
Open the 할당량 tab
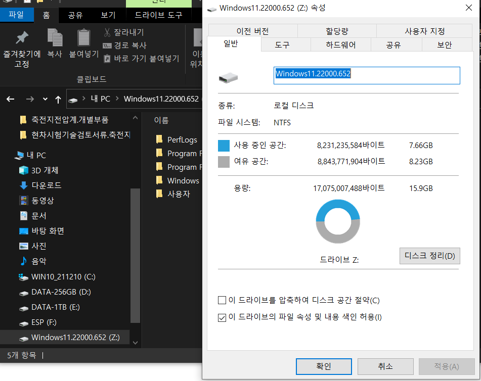[337, 31]
